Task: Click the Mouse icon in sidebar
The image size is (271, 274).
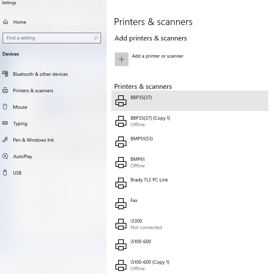Action: click(5, 107)
